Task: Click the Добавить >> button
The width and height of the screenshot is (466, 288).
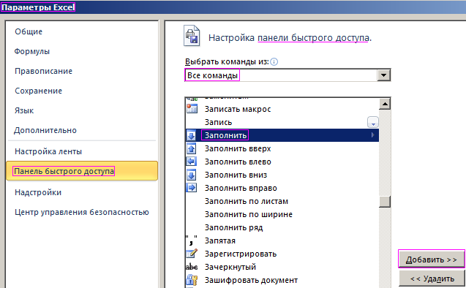Action: [x=431, y=259]
